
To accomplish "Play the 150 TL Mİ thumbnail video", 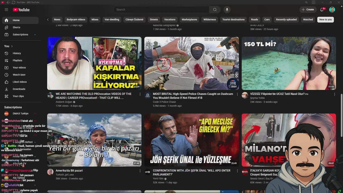I will coord(289,63).
